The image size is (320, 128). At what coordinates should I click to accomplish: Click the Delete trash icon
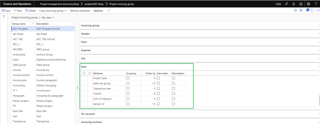(26, 11)
